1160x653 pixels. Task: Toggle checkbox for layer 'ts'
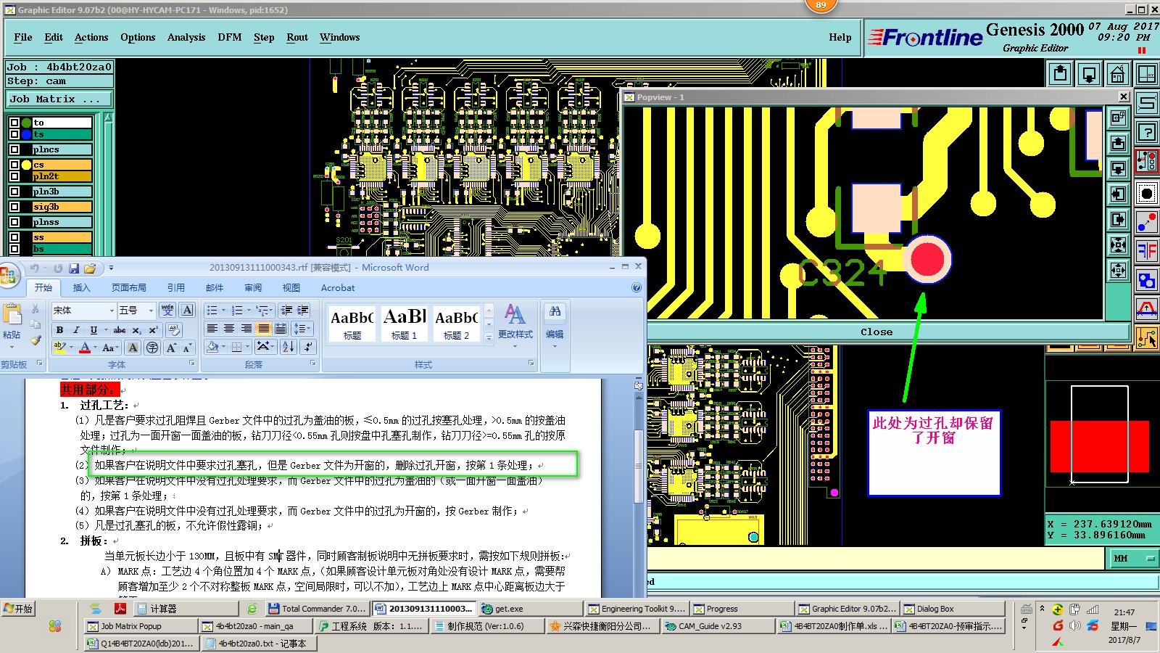pos(14,134)
